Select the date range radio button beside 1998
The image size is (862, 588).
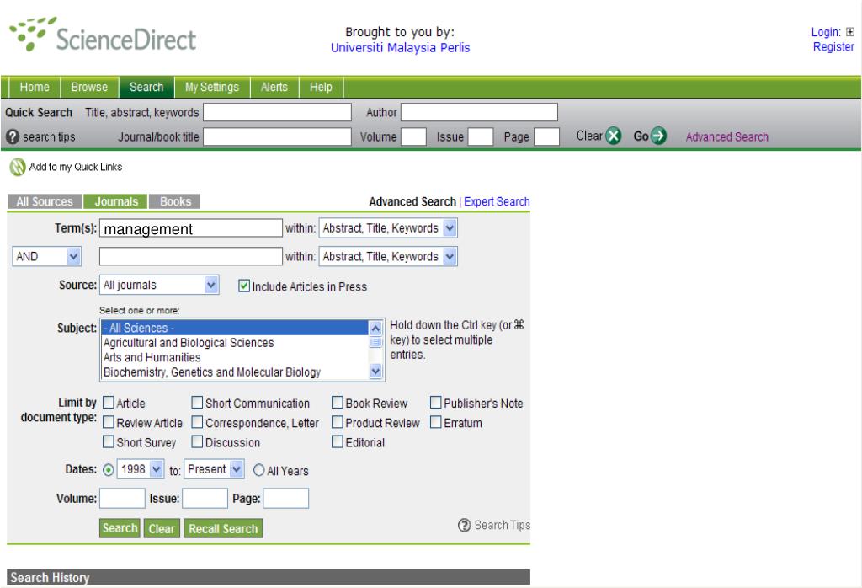109,470
